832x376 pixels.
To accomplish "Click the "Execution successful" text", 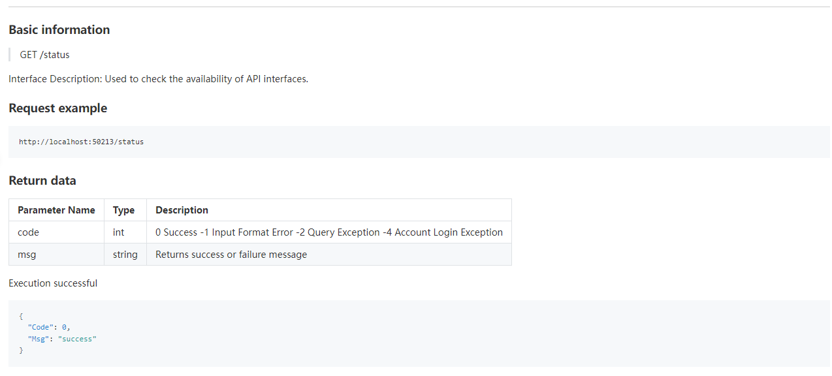I will 53,283.
